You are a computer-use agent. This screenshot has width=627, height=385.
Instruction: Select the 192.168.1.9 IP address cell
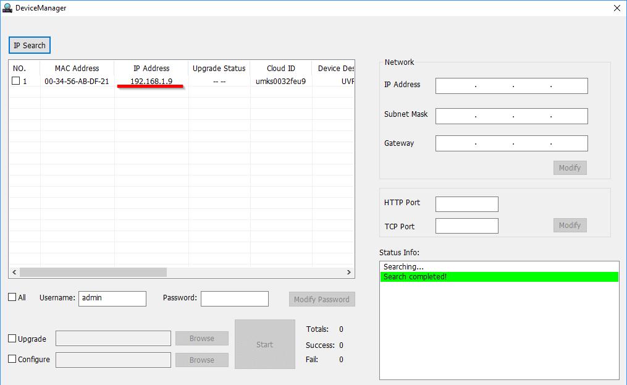151,81
